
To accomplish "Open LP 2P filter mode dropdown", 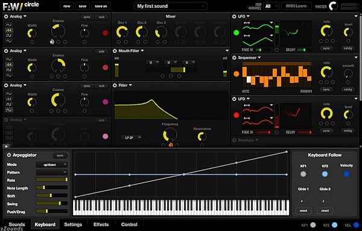I will click(132, 138).
